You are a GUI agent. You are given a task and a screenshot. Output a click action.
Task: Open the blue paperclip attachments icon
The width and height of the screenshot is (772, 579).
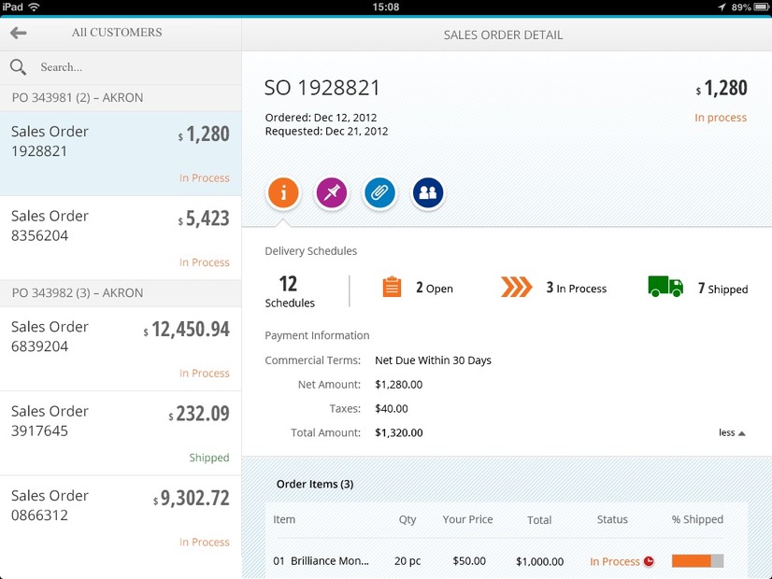(379, 192)
